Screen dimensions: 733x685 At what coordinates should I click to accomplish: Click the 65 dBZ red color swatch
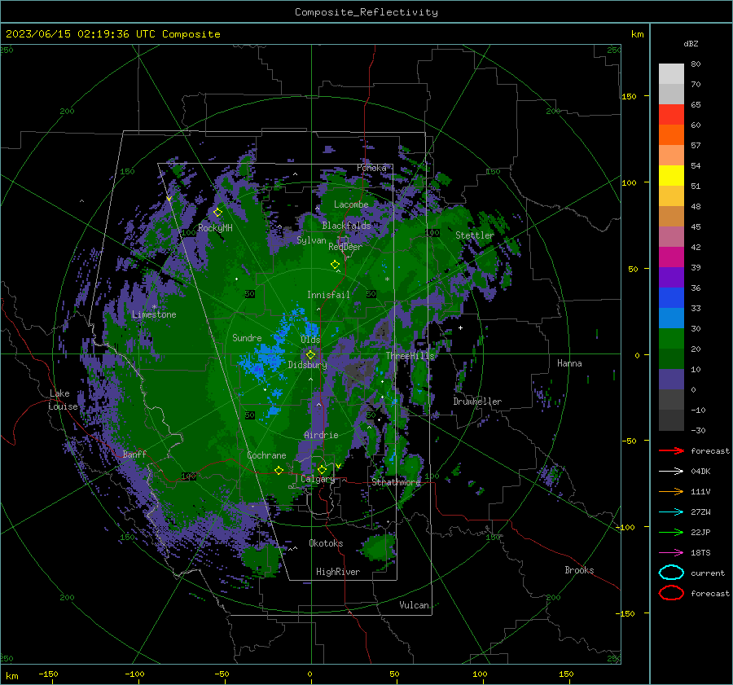671,115
